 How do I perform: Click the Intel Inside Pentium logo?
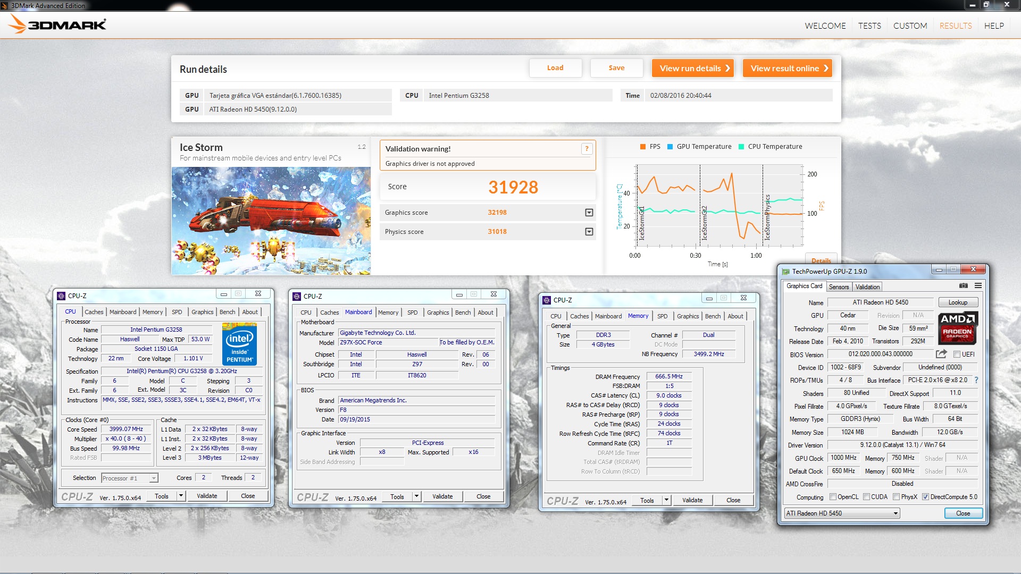(239, 344)
